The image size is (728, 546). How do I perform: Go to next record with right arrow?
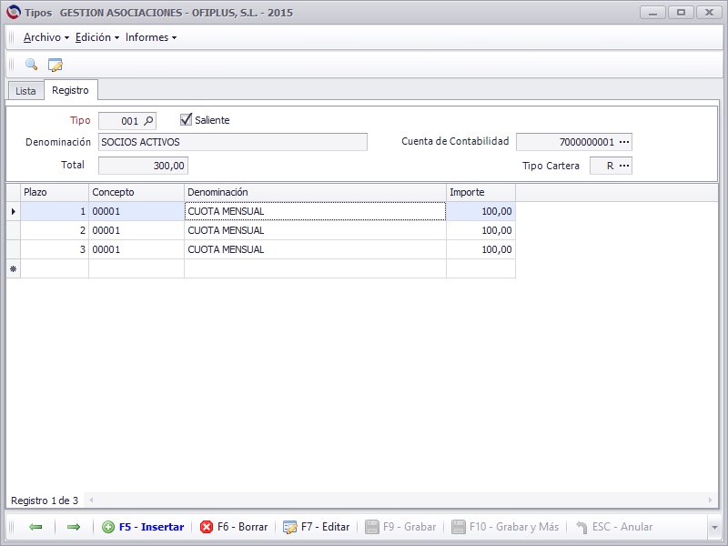click(x=74, y=527)
